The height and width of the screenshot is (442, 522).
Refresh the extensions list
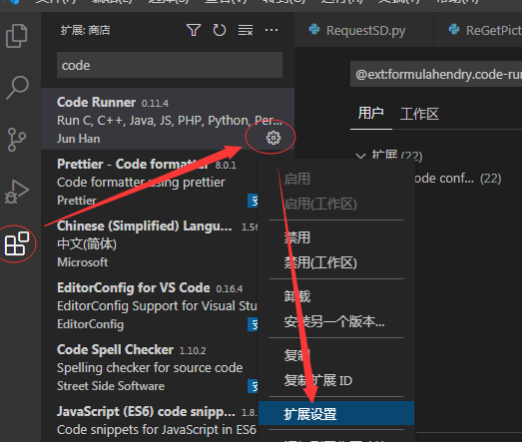pos(220,30)
